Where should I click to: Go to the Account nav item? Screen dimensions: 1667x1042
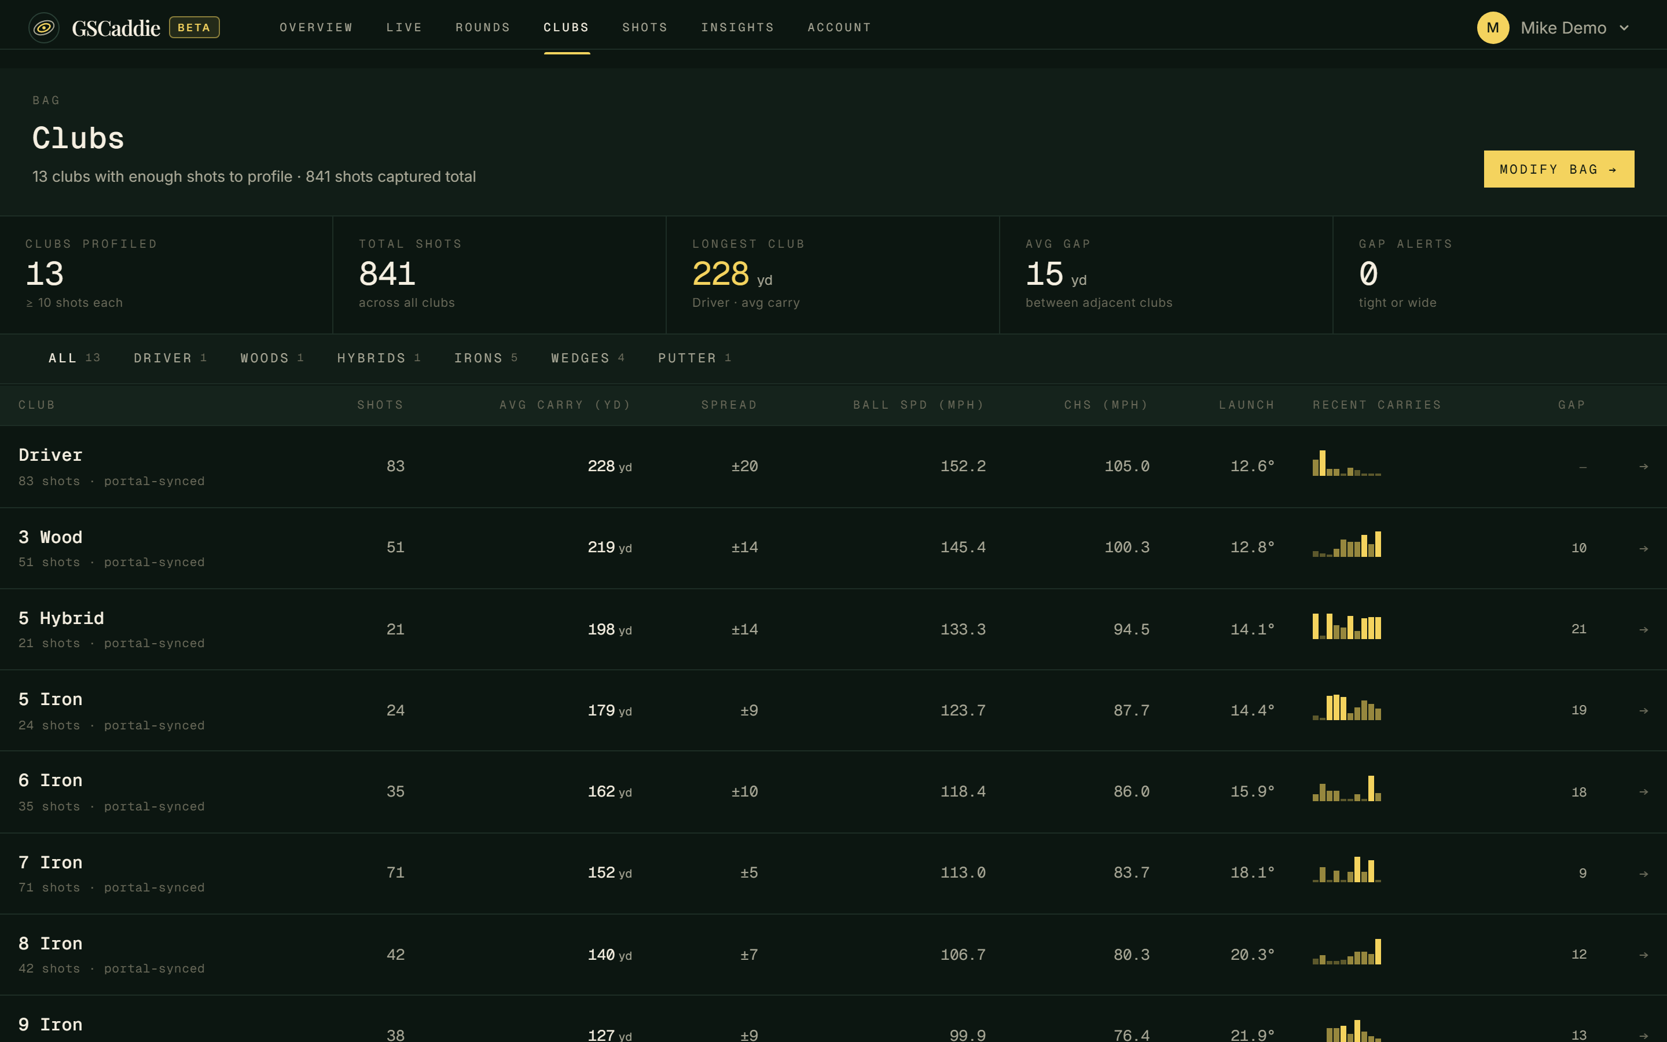[x=839, y=28]
